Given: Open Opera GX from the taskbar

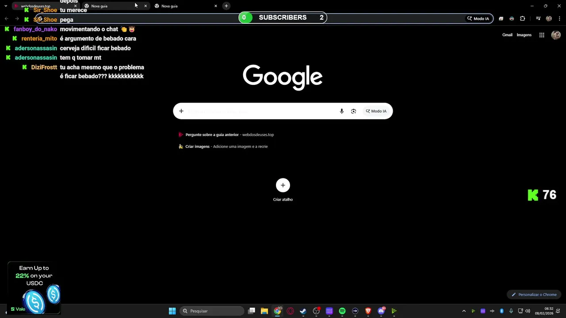Looking at the screenshot, I should (290, 311).
